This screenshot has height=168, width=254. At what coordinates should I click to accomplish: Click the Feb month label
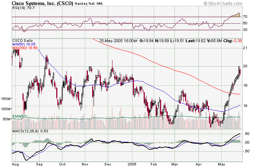(154, 164)
